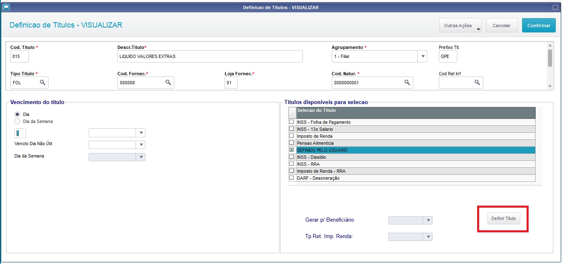Click the Cod. Titulo input field
Image resolution: width=562 pixels, height=264 pixels.
19,56
